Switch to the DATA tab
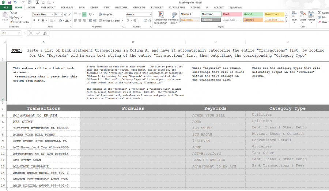This screenshot has width=329, height=191. (82, 7)
